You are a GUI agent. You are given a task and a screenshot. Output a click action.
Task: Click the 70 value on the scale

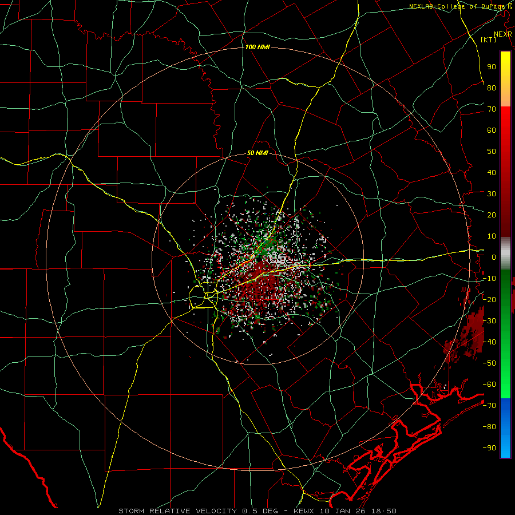click(492, 109)
